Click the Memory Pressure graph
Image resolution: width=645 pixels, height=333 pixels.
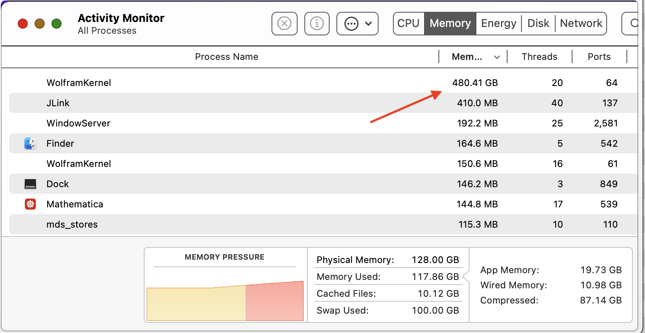point(225,299)
